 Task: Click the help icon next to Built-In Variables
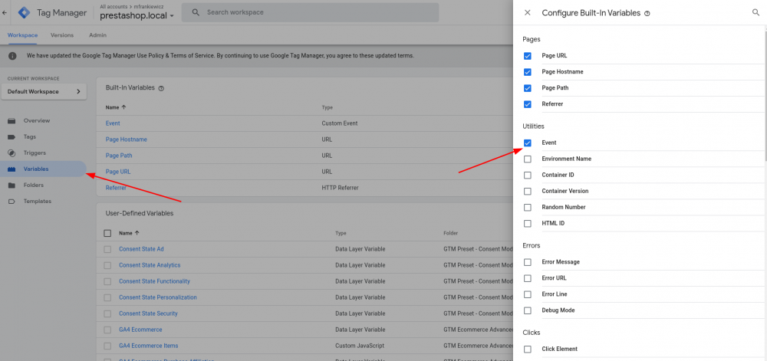click(161, 88)
